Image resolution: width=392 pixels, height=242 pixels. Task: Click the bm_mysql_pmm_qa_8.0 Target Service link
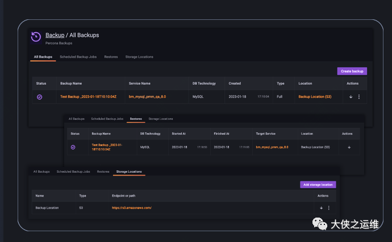(x=272, y=147)
